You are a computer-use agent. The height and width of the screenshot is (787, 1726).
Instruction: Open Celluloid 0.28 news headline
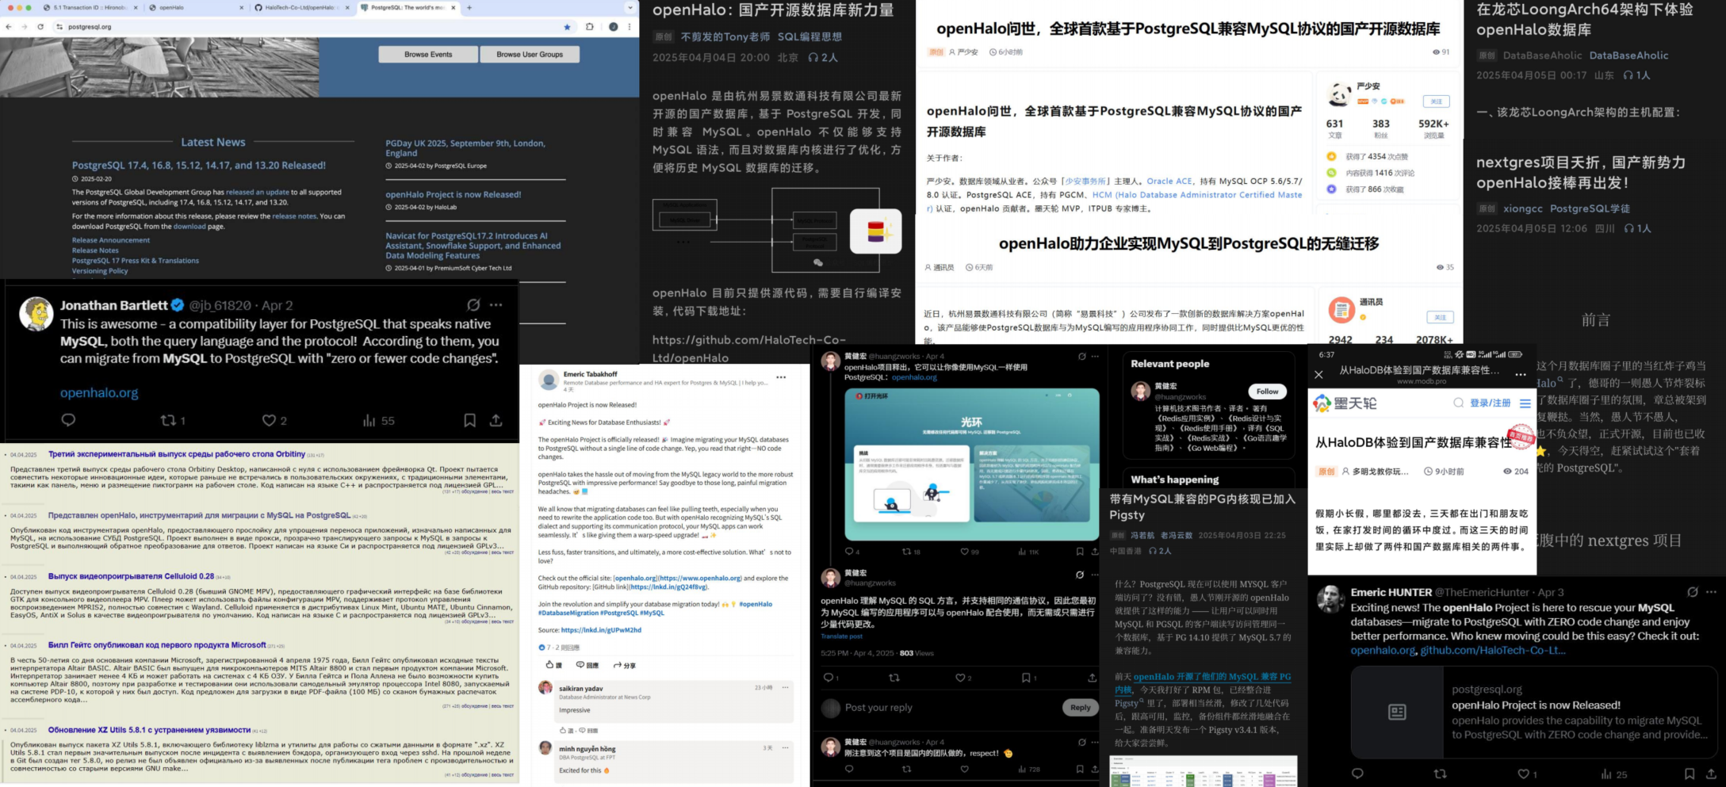tap(131, 576)
